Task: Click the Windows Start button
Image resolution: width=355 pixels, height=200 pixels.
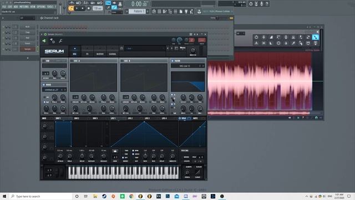Action: pos(4,196)
